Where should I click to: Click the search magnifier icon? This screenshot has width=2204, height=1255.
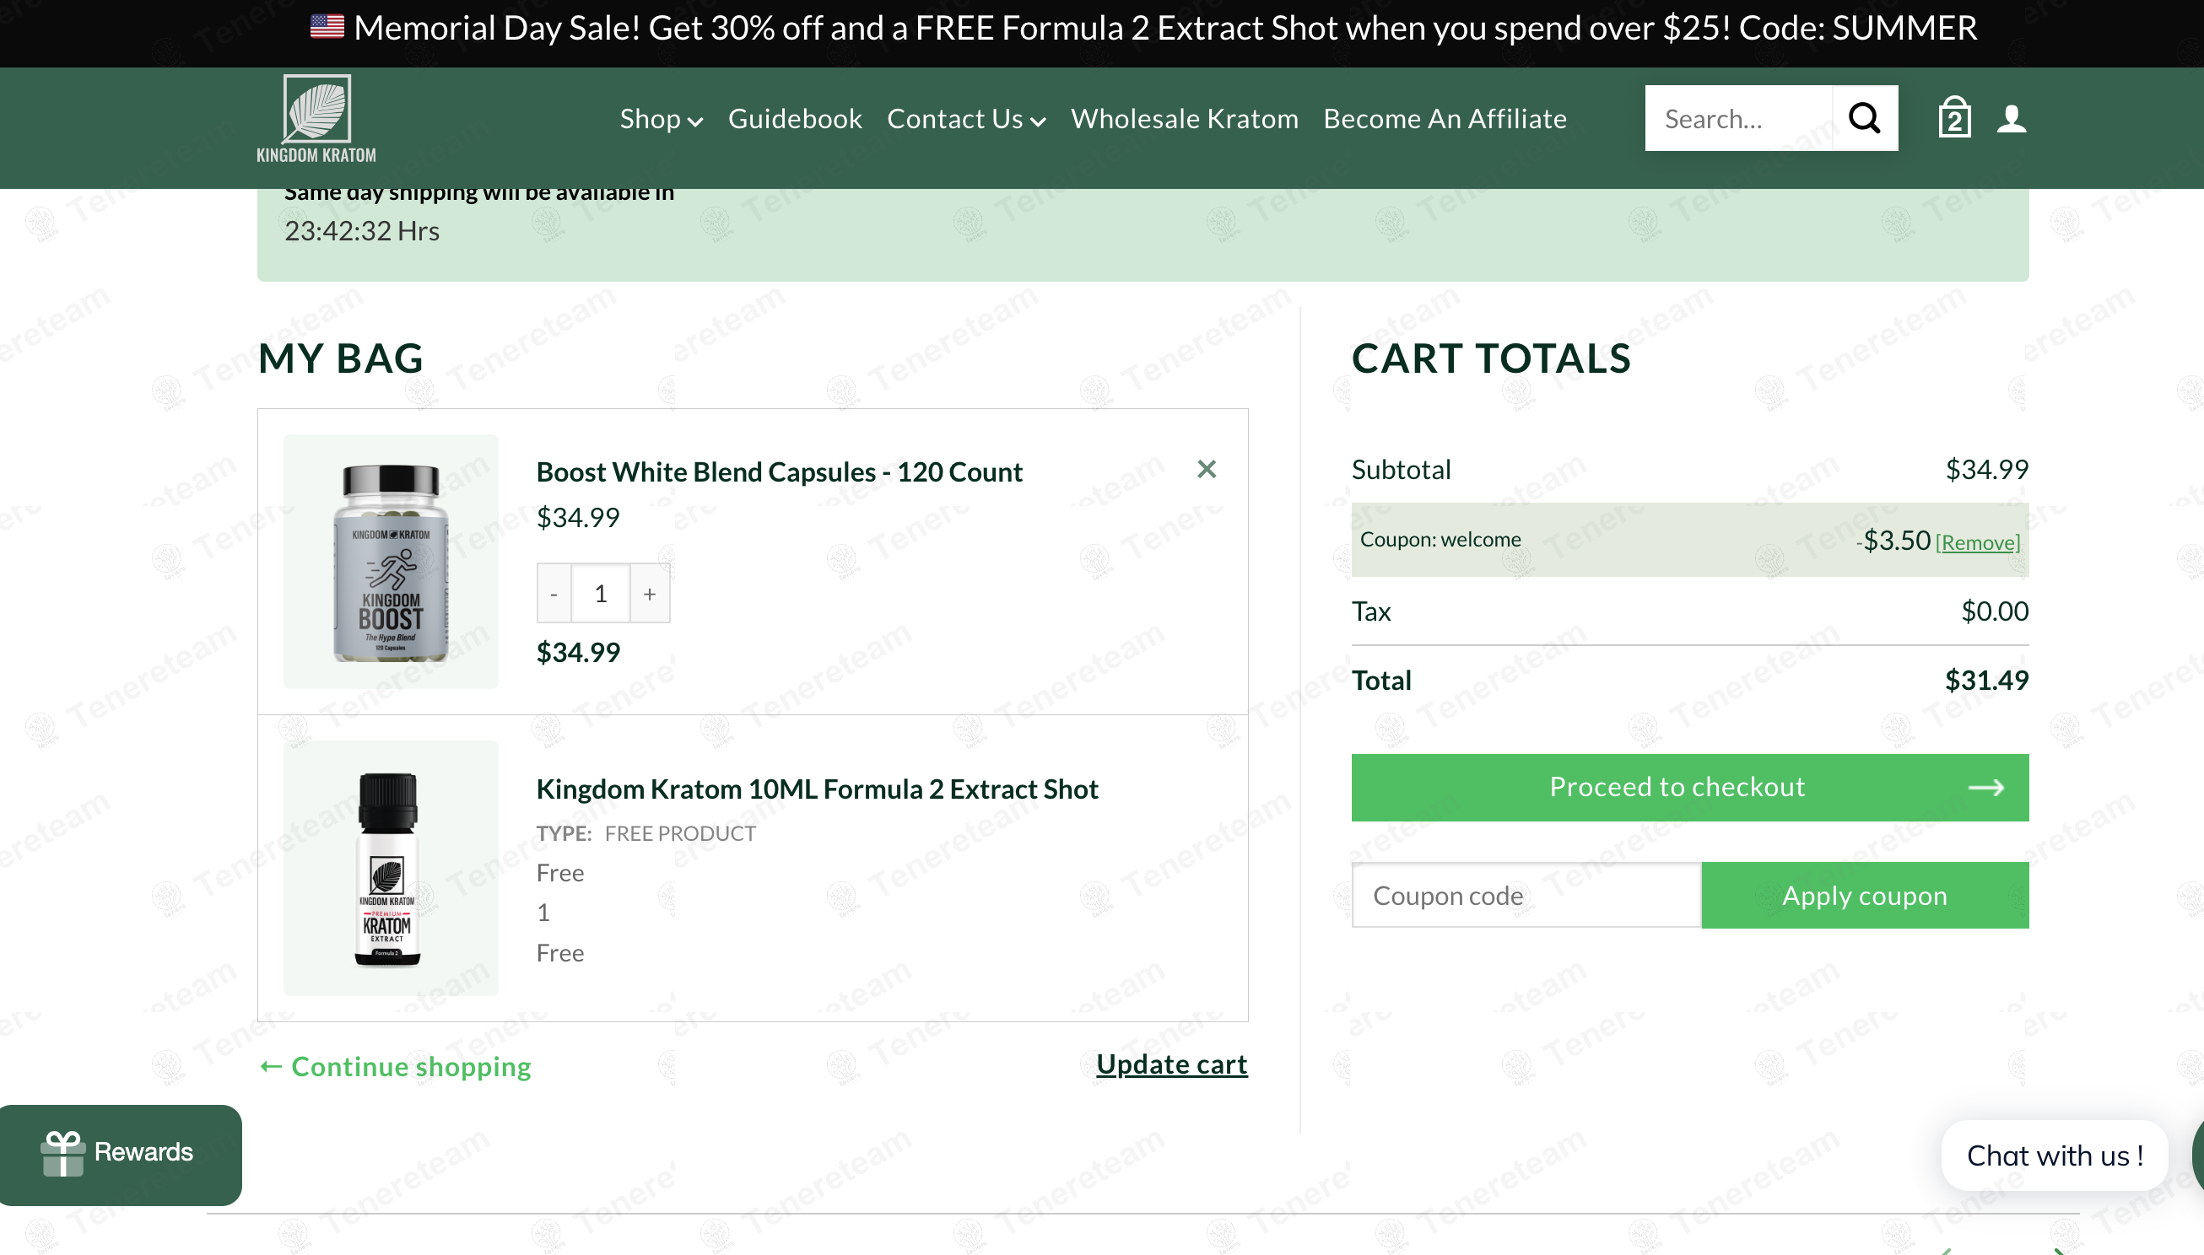click(x=1864, y=118)
